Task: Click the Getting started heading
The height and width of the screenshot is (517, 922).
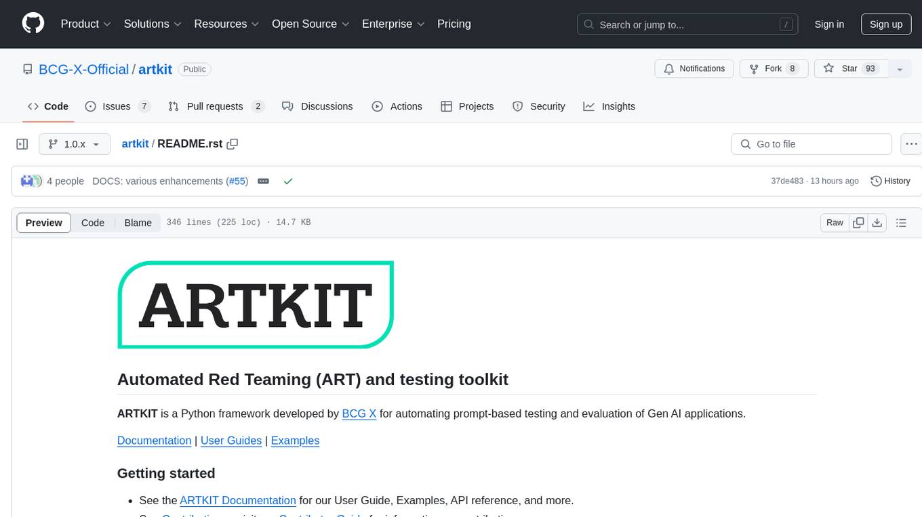Action: click(x=166, y=473)
